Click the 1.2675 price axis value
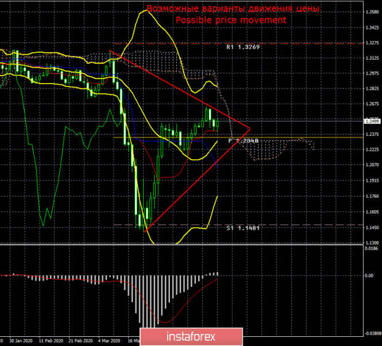Image resolution: width=382 pixels, height=346 pixels. [372, 104]
